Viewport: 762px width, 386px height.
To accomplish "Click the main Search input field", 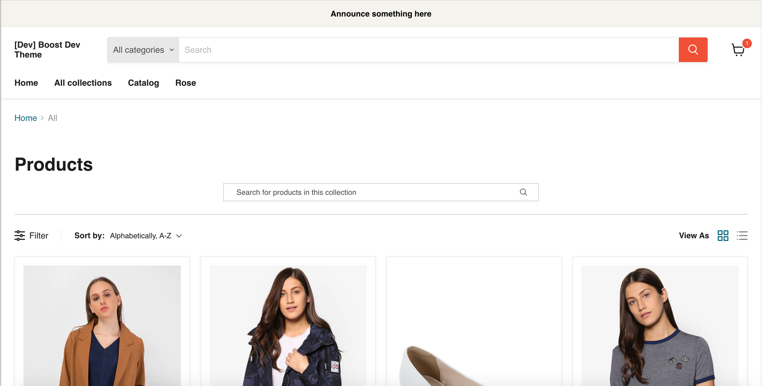I will tap(429, 50).
